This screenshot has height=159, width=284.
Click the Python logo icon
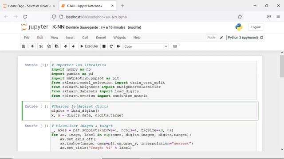coord(239,27)
